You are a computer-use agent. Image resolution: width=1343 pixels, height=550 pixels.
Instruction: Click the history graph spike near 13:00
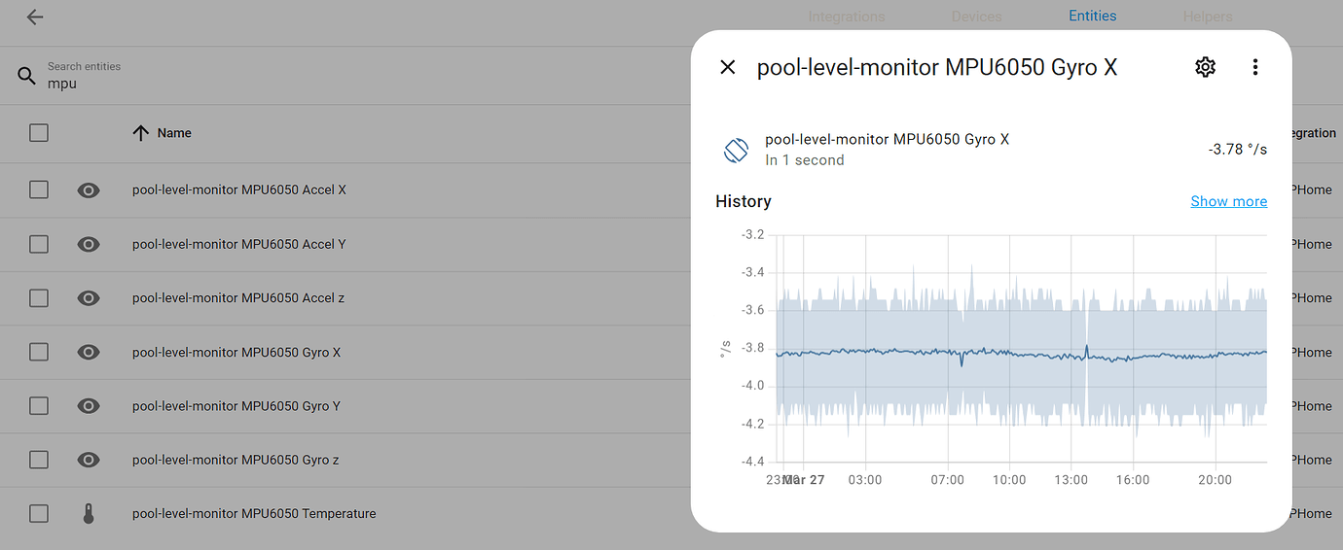pos(1087,350)
